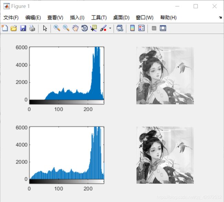Click the New Figure icon
This screenshot has width=224, height=202.
point(4,28)
